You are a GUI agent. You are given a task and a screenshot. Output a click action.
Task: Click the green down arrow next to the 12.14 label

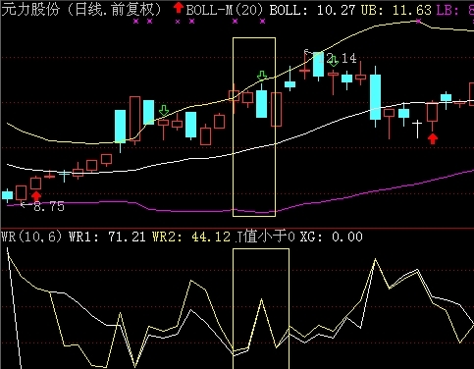[334, 61]
